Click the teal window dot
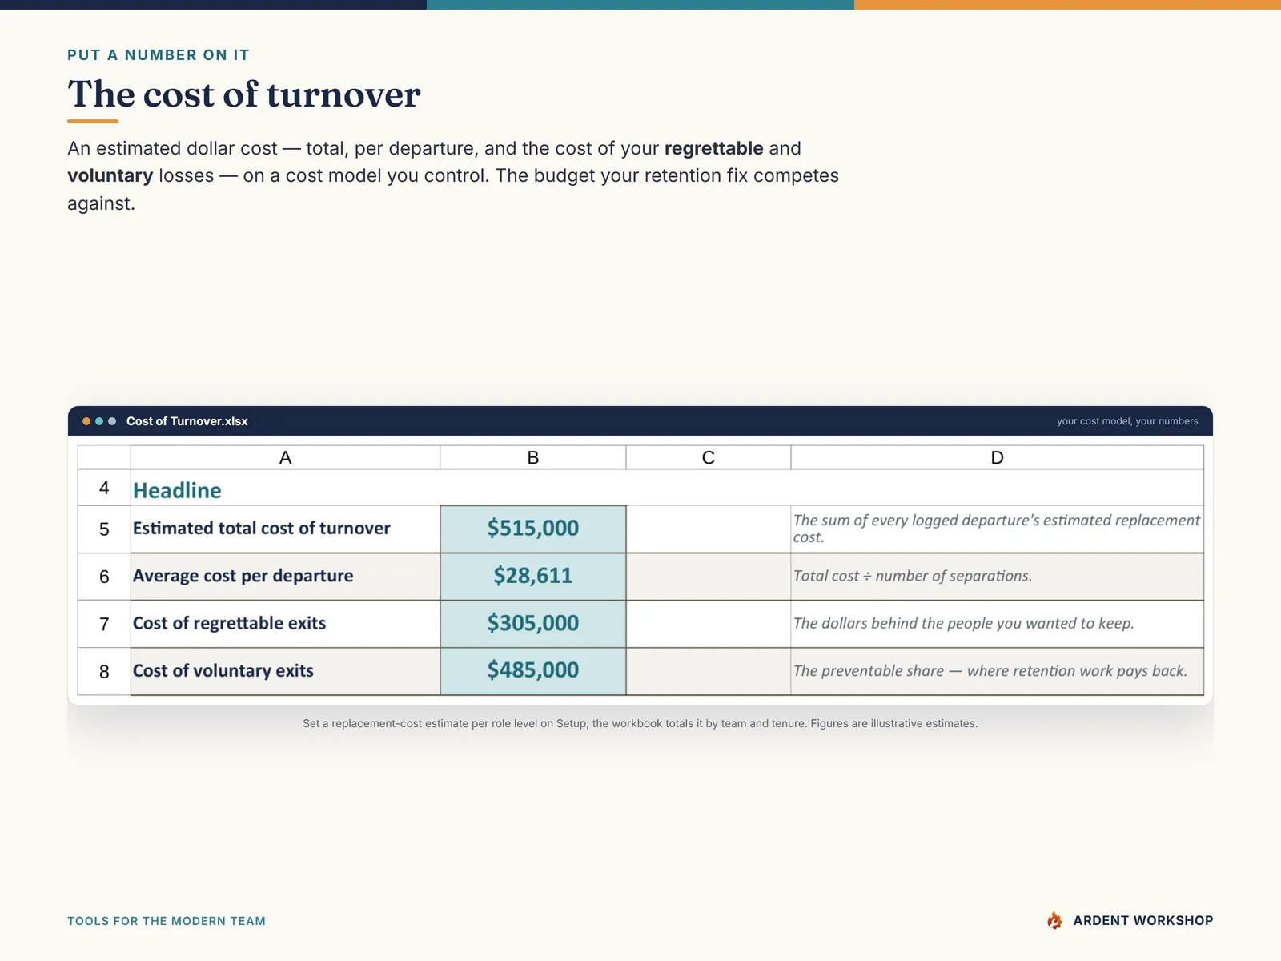Viewport: 1281px width, 961px height. (x=99, y=421)
